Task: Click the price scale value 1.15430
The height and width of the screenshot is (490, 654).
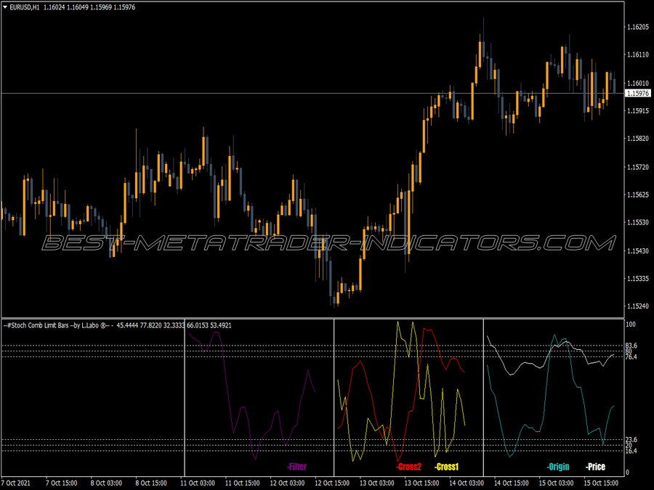Action: tap(637, 250)
